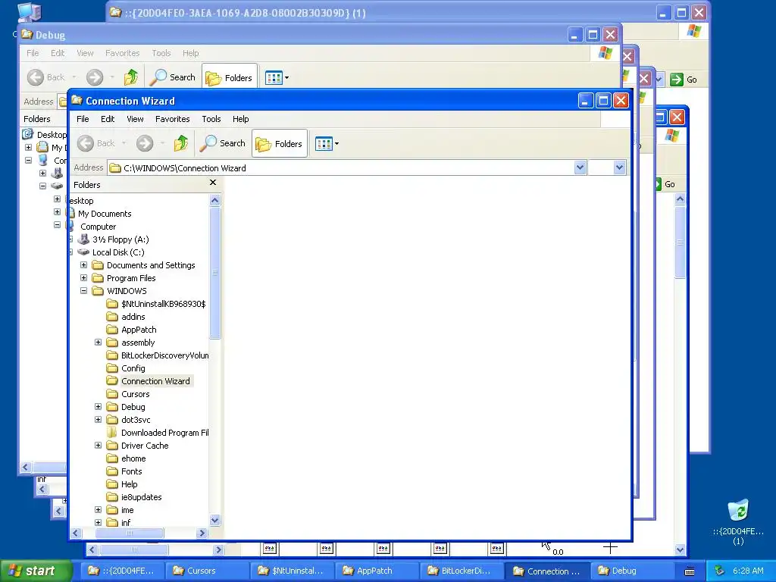The image size is (776, 582).
Task: Select Downloaded Program Files folder icon
Action: (x=112, y=433)
